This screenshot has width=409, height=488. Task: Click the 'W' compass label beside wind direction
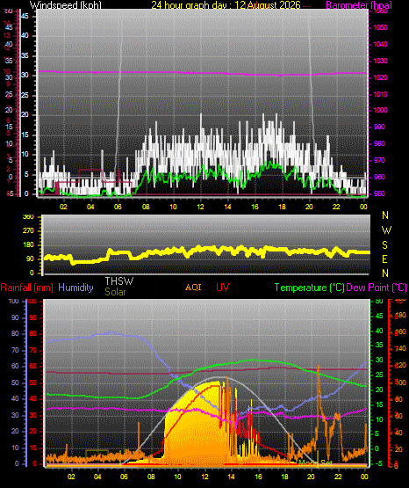tap(386, 230)
